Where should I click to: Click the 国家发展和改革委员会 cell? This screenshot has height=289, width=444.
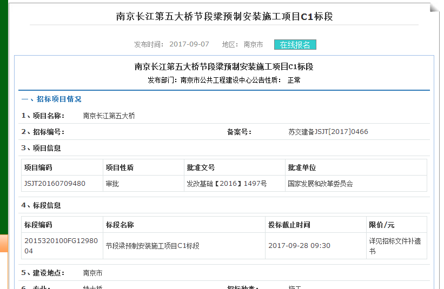pos(320,184)
